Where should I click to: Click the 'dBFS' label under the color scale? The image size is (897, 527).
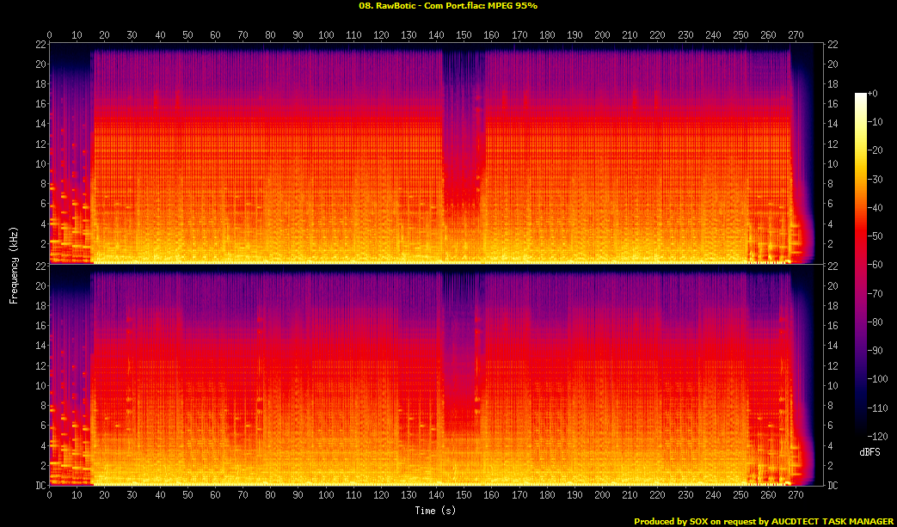coord(869,451)
